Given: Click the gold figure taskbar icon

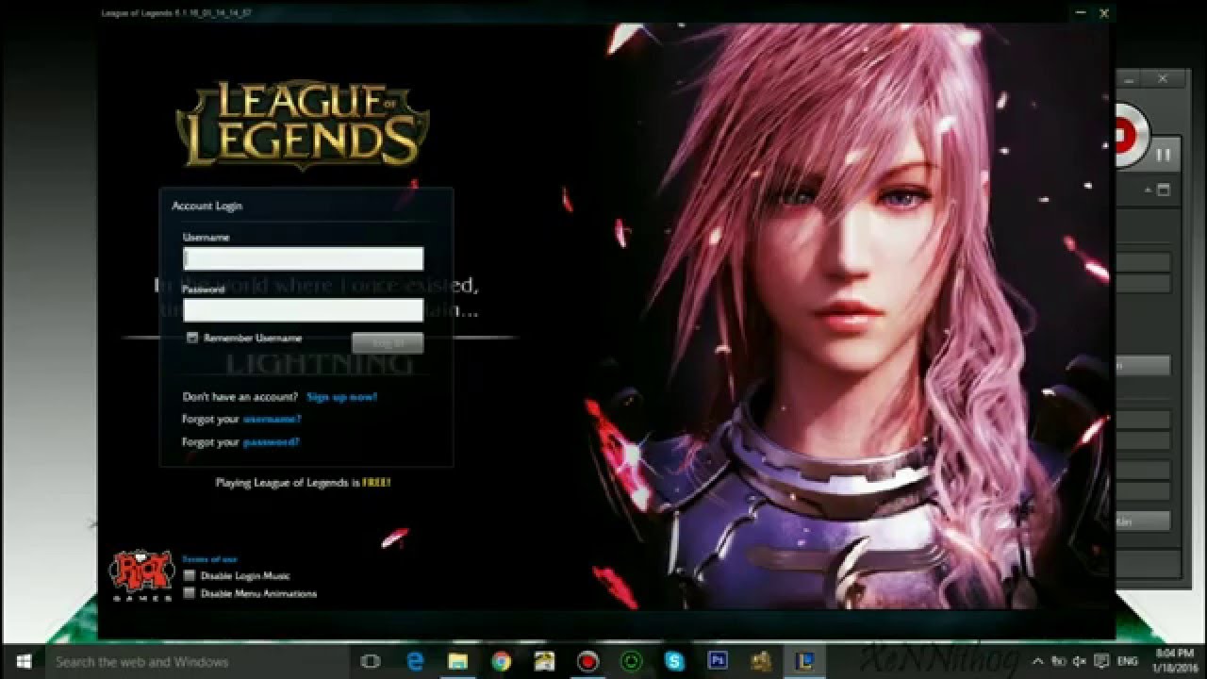Looking at the screenshot, I should coord(761,662).
